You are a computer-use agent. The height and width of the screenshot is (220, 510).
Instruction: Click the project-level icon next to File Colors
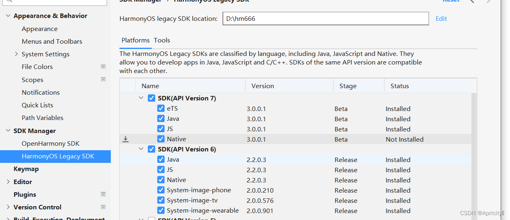(x=103, y=67)
